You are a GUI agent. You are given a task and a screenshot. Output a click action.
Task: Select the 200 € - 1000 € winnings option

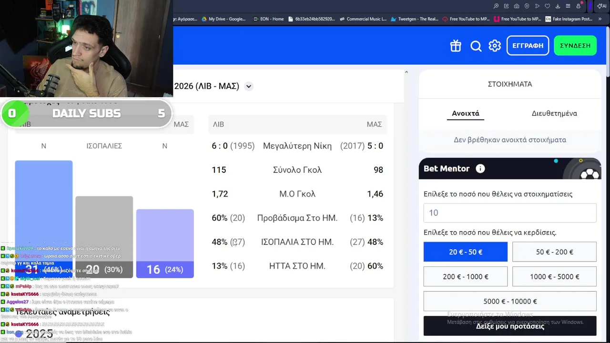[x=466, y=277]
